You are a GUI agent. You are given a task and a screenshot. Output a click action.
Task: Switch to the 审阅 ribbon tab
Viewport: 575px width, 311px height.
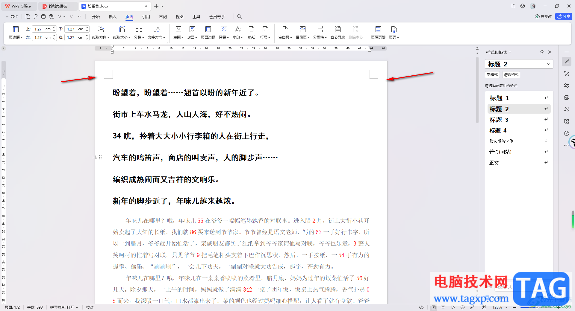click(163, 17)
